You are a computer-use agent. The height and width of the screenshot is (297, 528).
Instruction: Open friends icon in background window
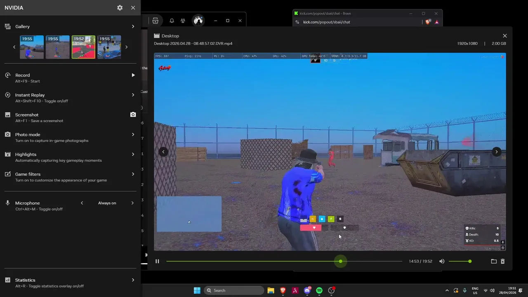point(183,21)
